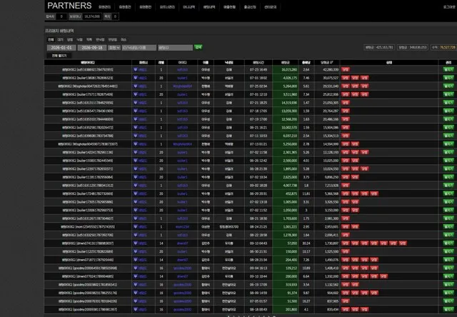Click the shield icon in the 07-05 01:57 row
This screenshot has width=457, height=317.
(136, 301)
